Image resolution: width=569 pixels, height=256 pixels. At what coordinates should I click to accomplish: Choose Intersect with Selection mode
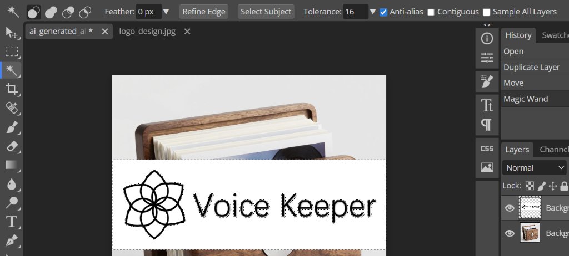(85, 12)
